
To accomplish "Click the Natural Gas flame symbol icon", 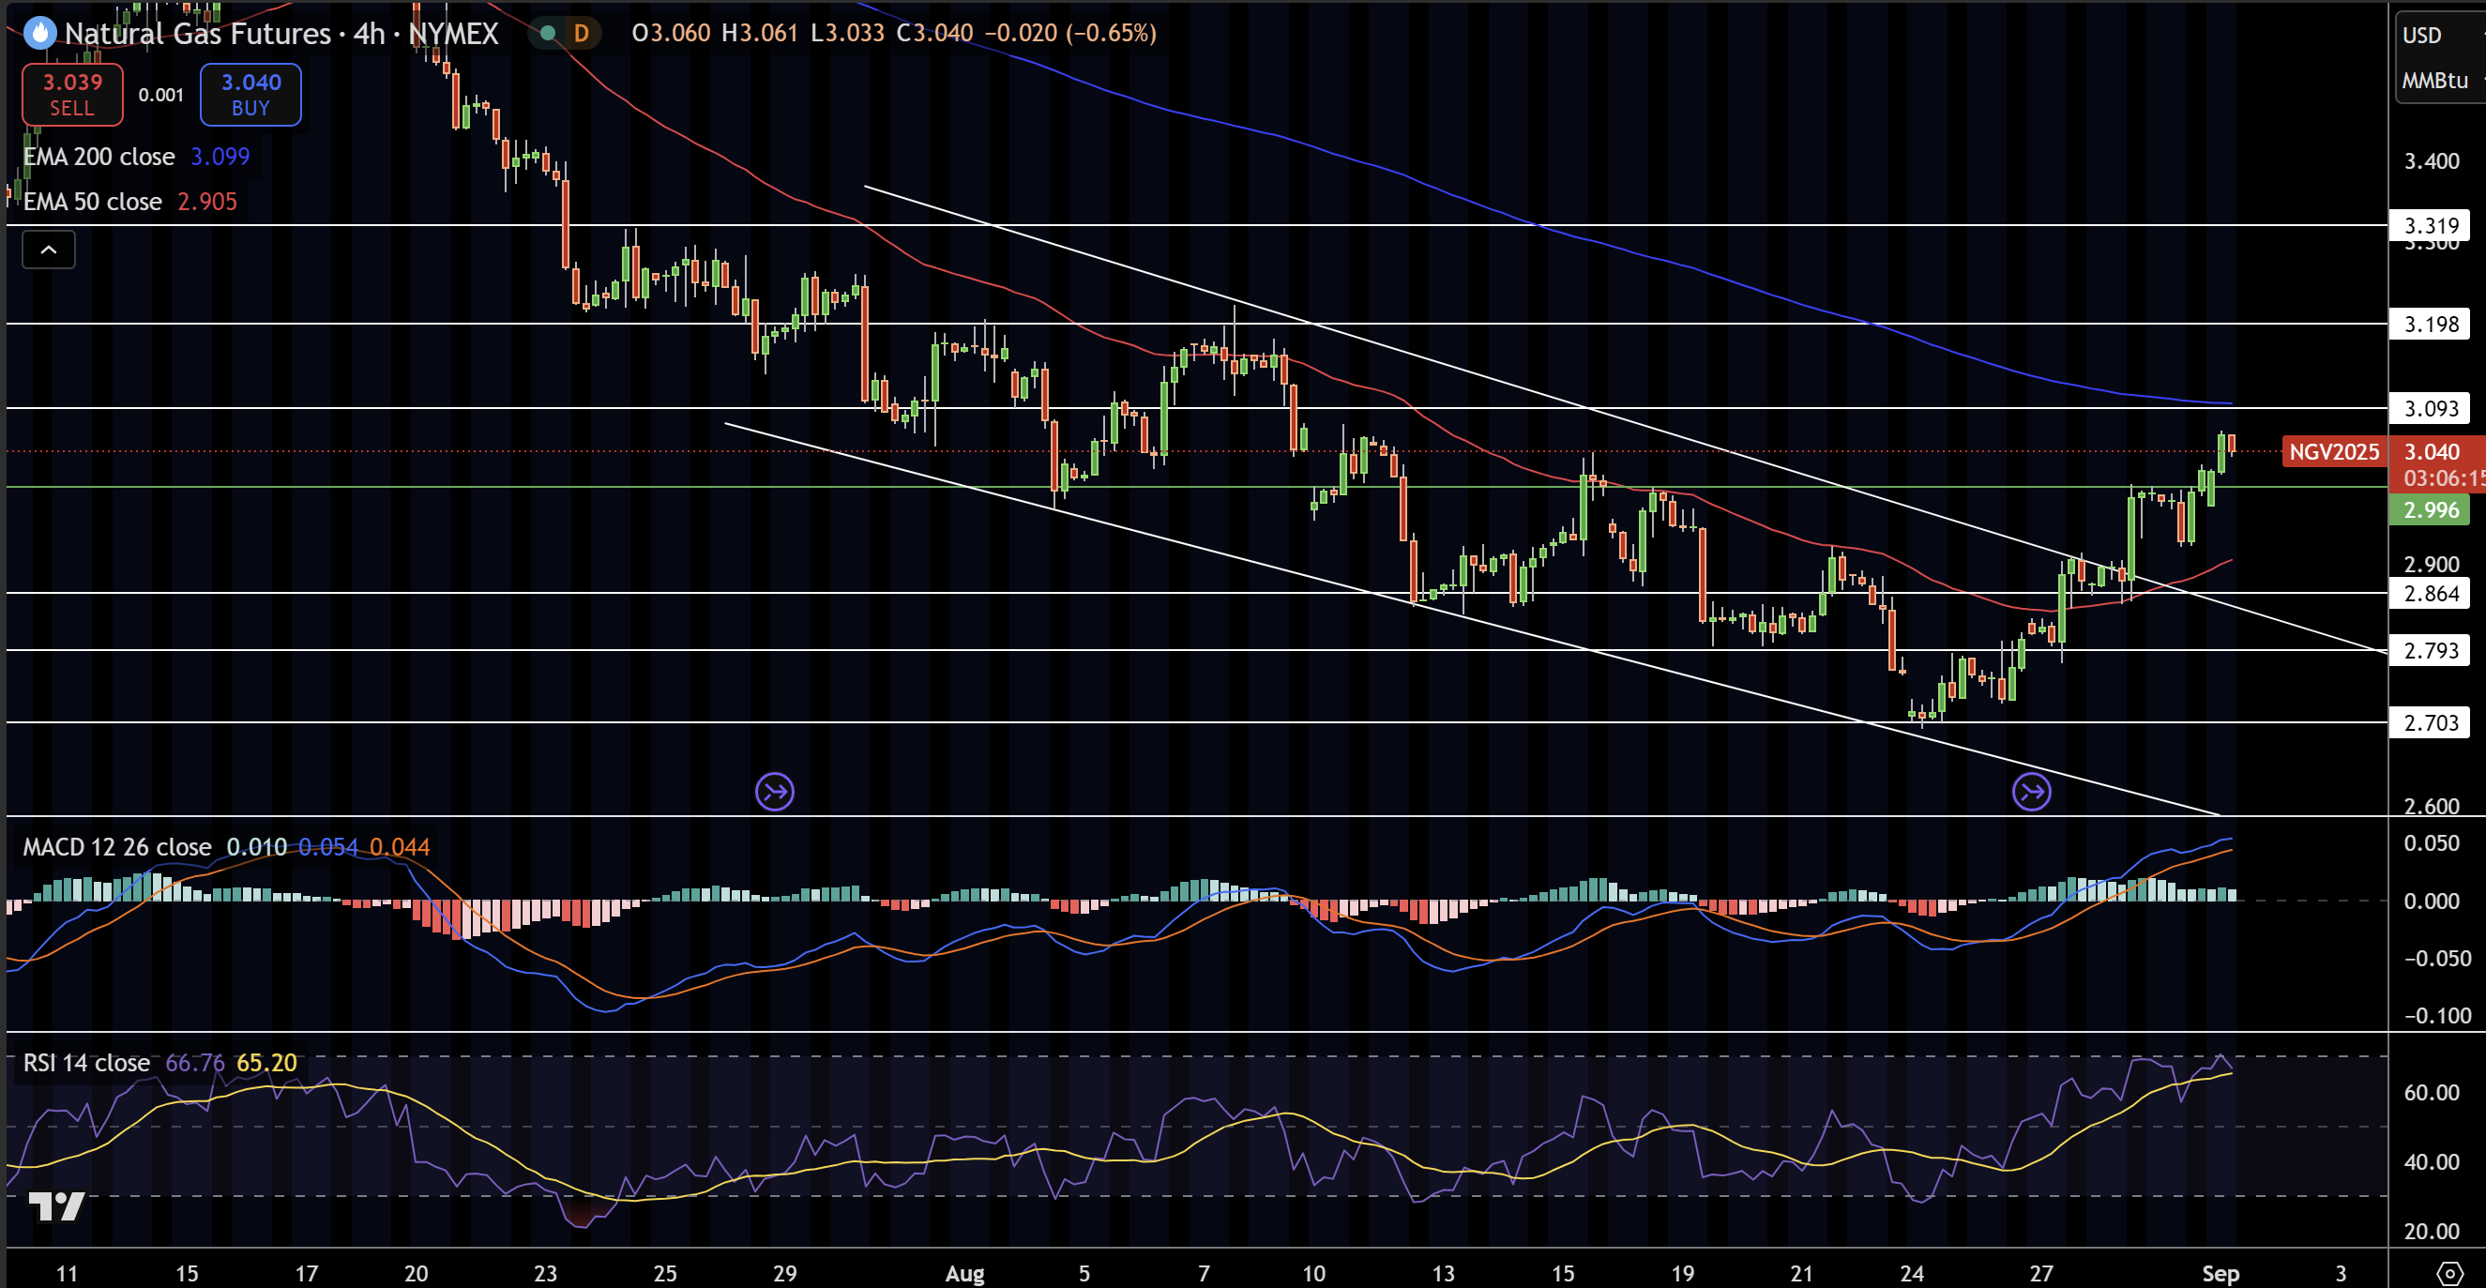I will coord(39,34).
